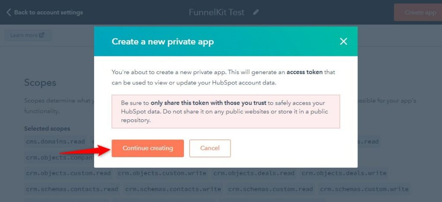Open the Learn more external link
The image size is (442, 202).
click(x=28, y=35)
